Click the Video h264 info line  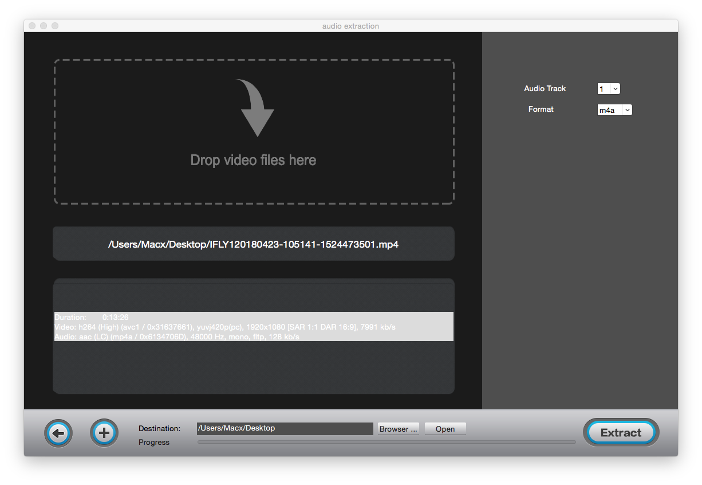tap(225, 327)
